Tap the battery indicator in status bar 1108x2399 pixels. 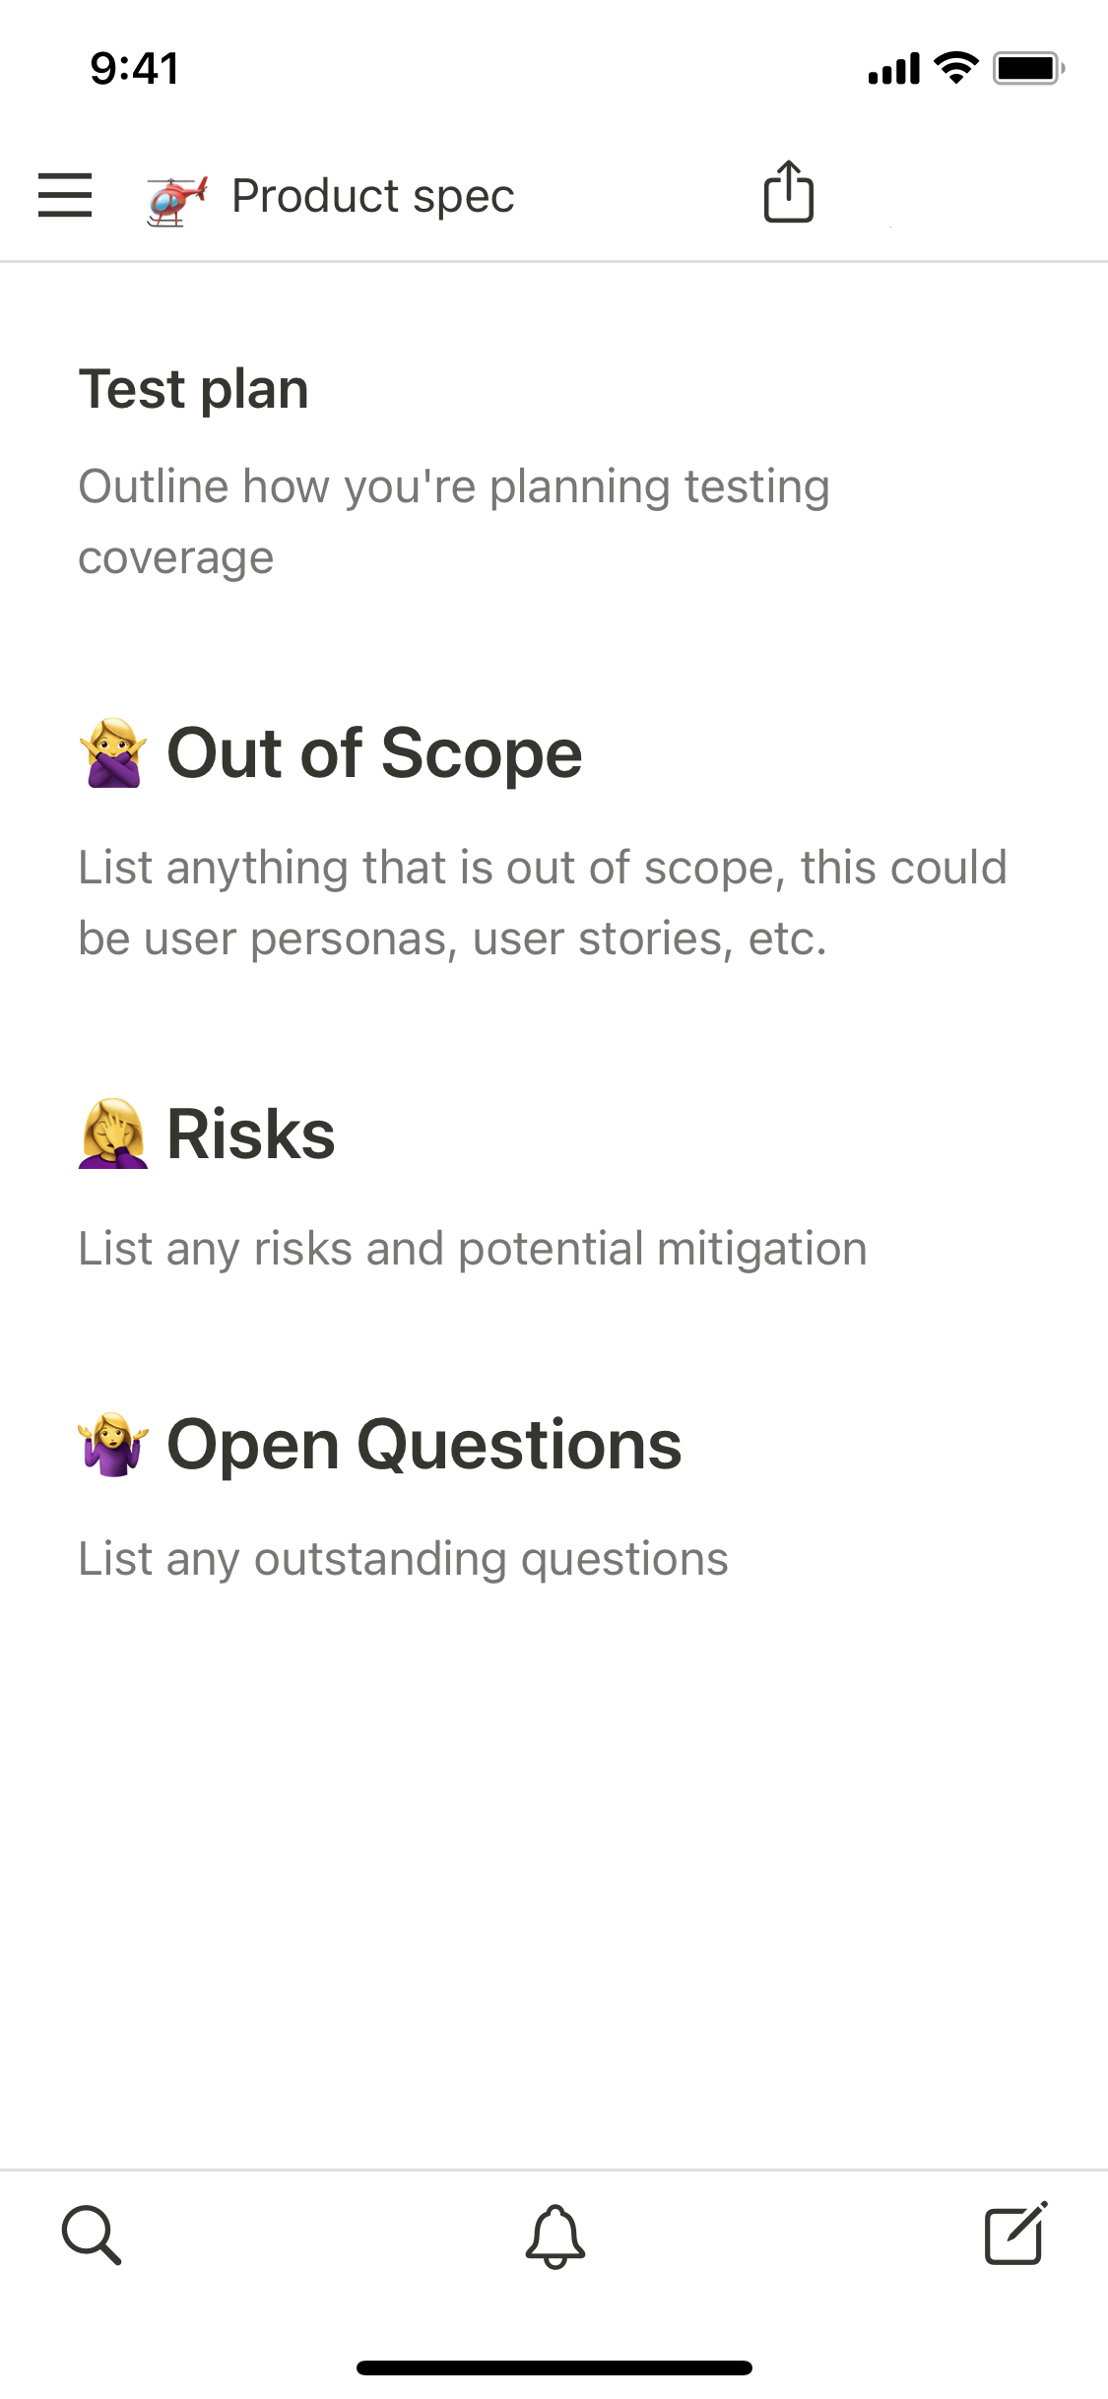1027,68
